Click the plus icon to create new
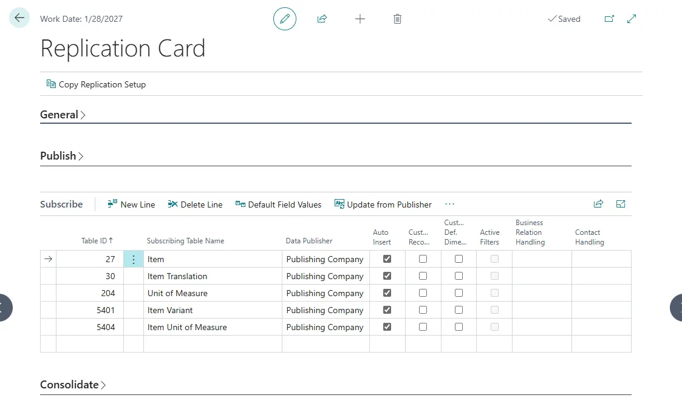Viewport: 682px width, 409px height. 360,19
